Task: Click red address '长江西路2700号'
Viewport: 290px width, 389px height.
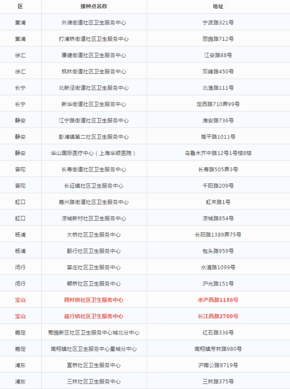Action: pos(218,316)
